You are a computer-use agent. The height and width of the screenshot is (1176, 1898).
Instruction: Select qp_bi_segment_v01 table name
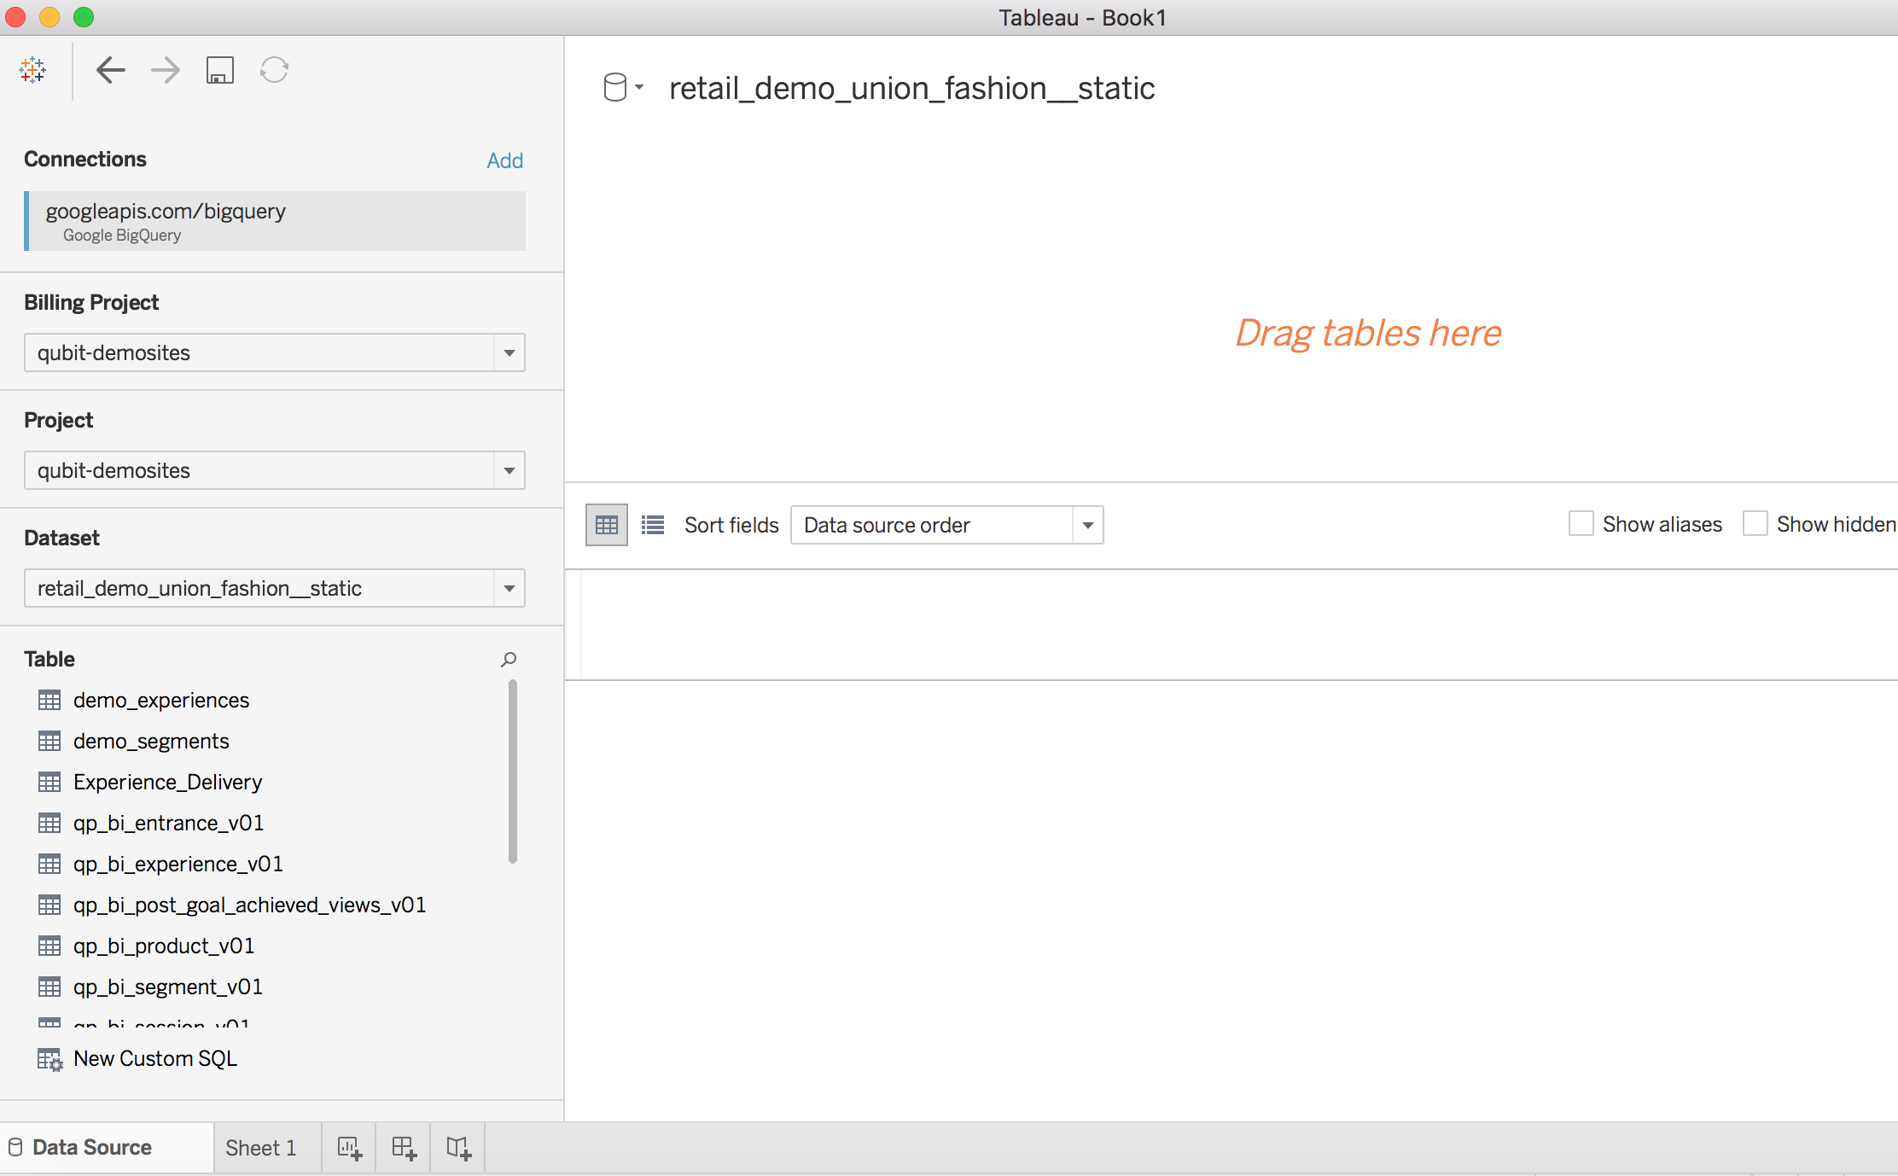(168, 987)
